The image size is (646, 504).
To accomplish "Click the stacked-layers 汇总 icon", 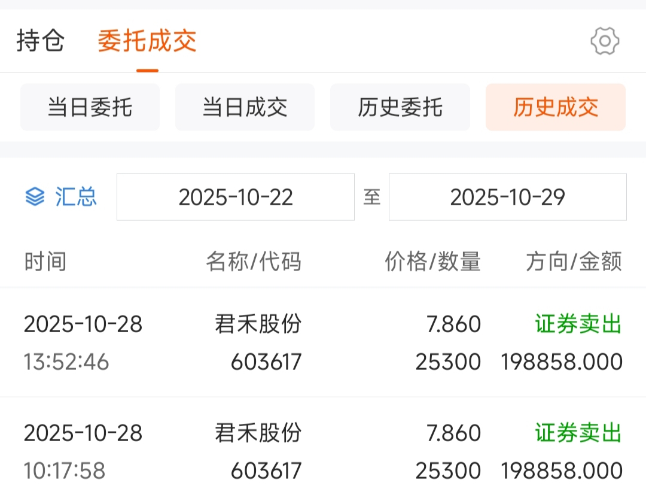I will pos(35,196).
